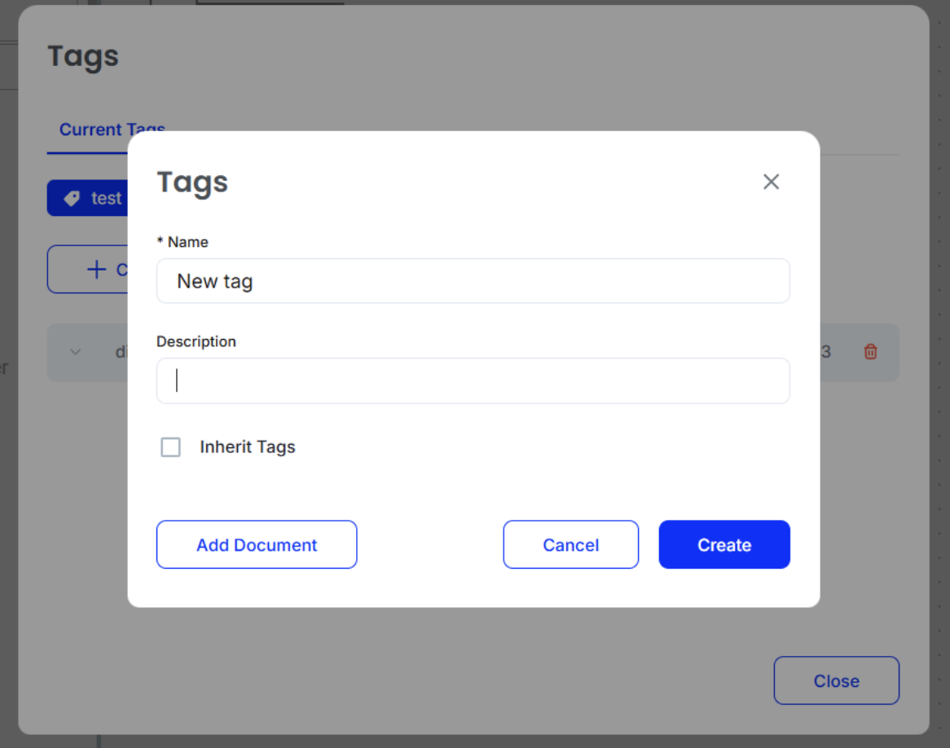Image resolution: width=950 pixels, height=748 pixels.
Task: Click the Description field label
Action: pyautogui.click(x=196, y=341)
